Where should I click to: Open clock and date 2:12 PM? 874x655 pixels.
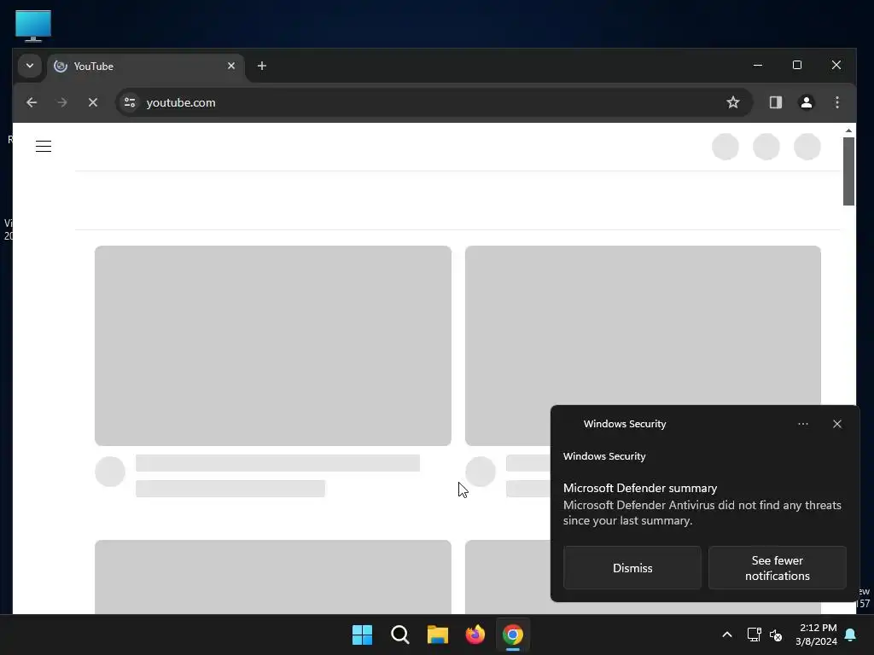[816, 635]
